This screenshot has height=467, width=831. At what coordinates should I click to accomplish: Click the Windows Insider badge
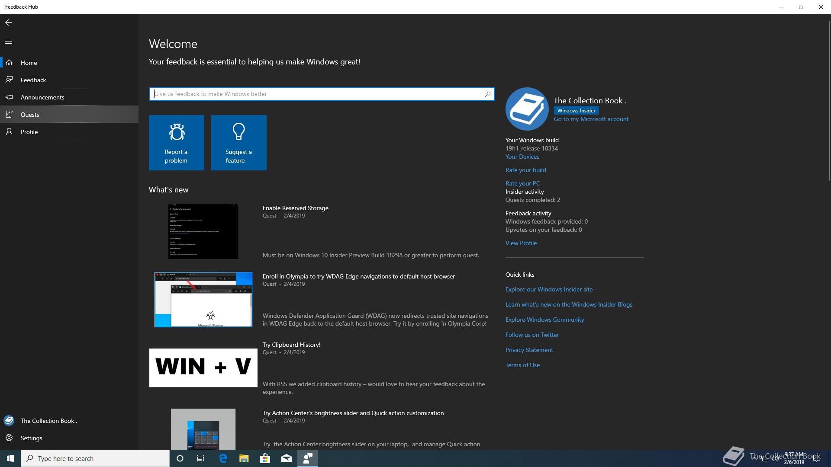[x=577, y=111]
